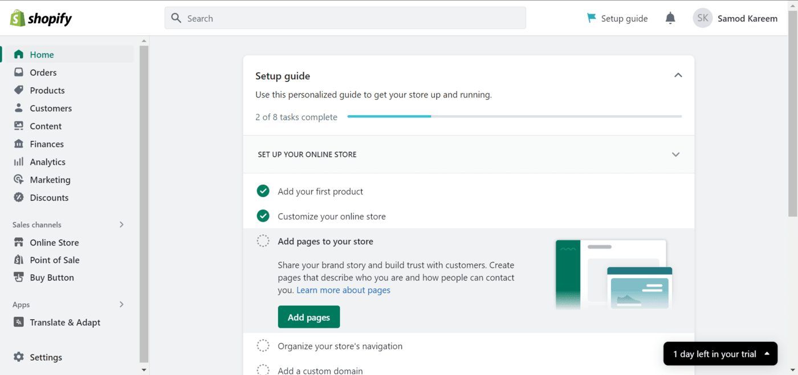Click the setup tasks progress bar

pyautogui.click(x=515, y=116)
